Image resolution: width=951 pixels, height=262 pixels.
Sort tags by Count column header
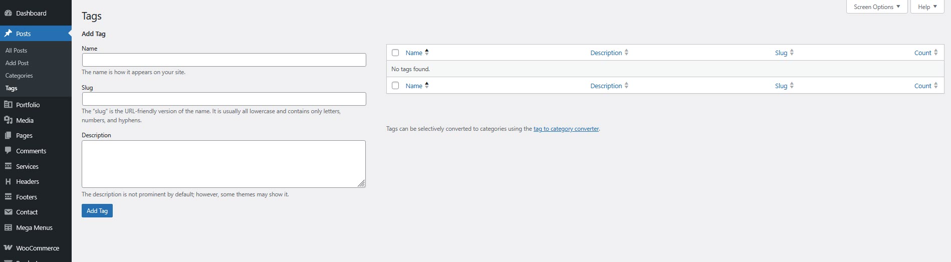[x=922, y=53]
